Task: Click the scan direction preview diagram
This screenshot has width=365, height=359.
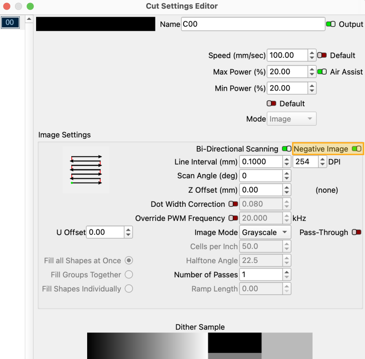Action: pos(86,169)
